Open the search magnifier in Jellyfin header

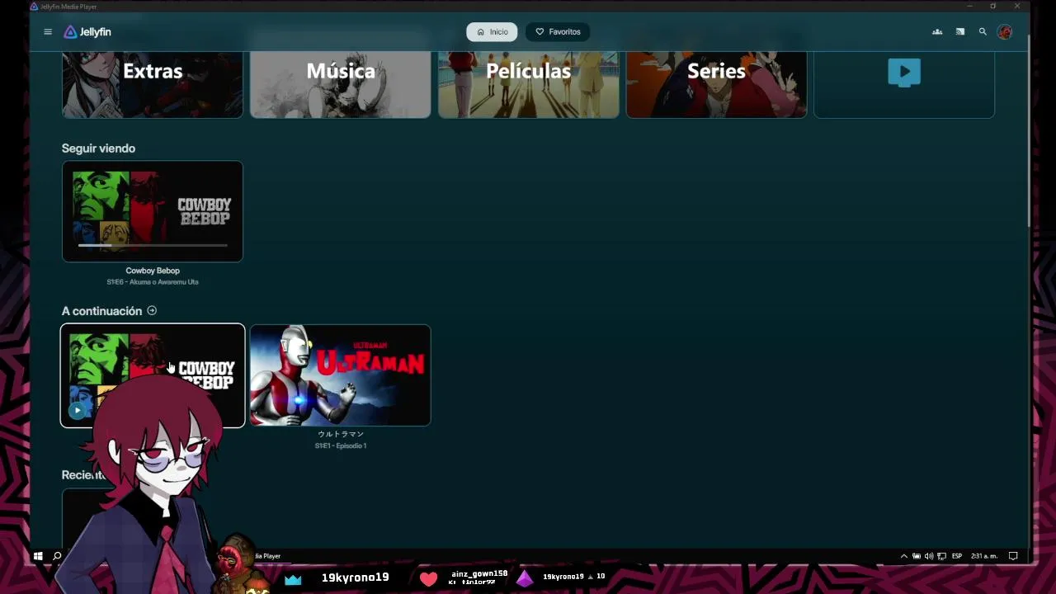pos(983,32)
